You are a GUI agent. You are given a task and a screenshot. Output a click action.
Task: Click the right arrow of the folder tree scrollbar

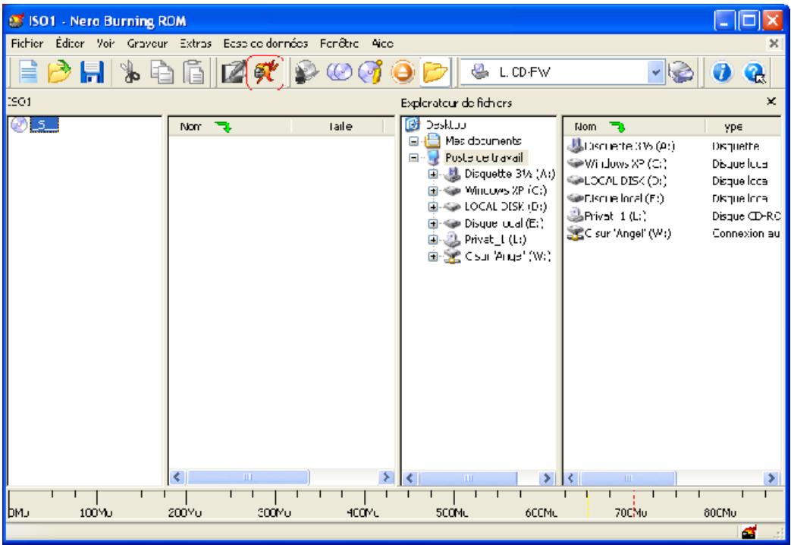tap(546, 477)
